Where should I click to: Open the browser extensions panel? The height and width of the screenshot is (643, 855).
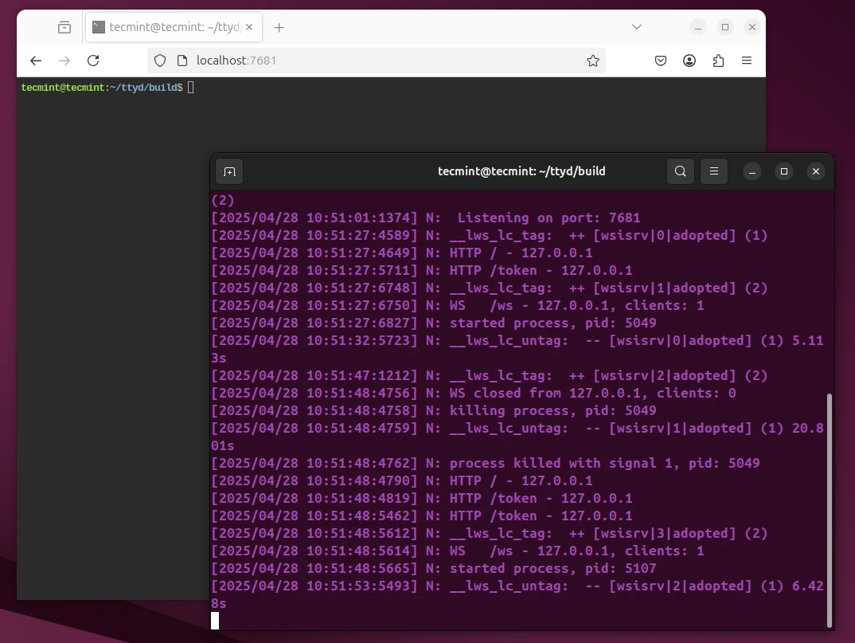pos(718,61)
